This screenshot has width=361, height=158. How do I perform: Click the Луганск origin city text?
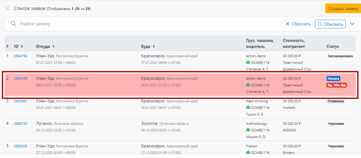pos(44,124)
